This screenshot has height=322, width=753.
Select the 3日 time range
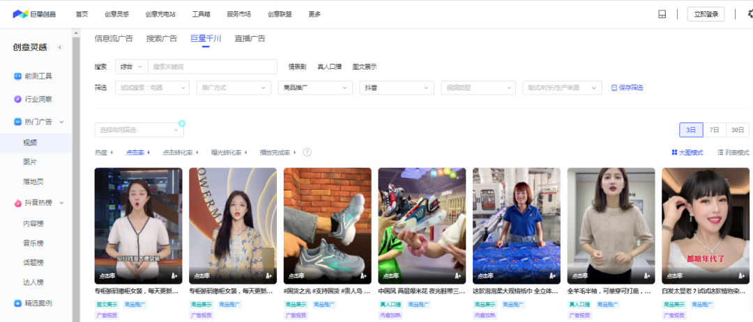[x=691, y=130]
